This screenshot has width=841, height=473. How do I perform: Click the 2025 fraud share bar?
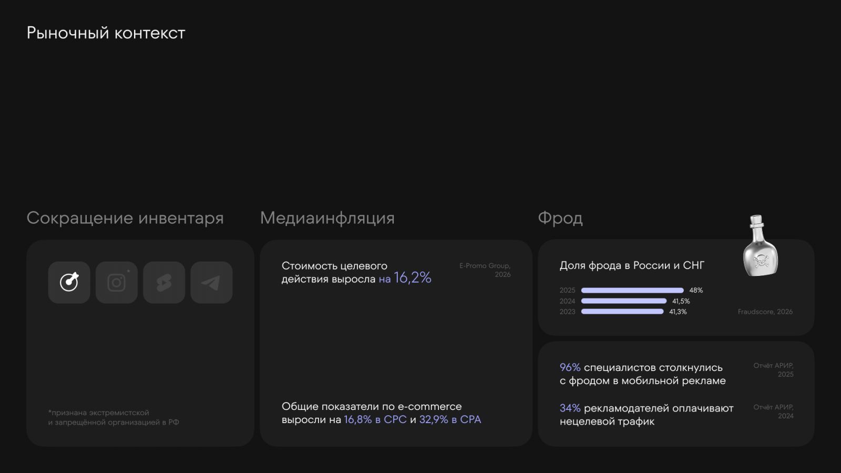(632, 290)
